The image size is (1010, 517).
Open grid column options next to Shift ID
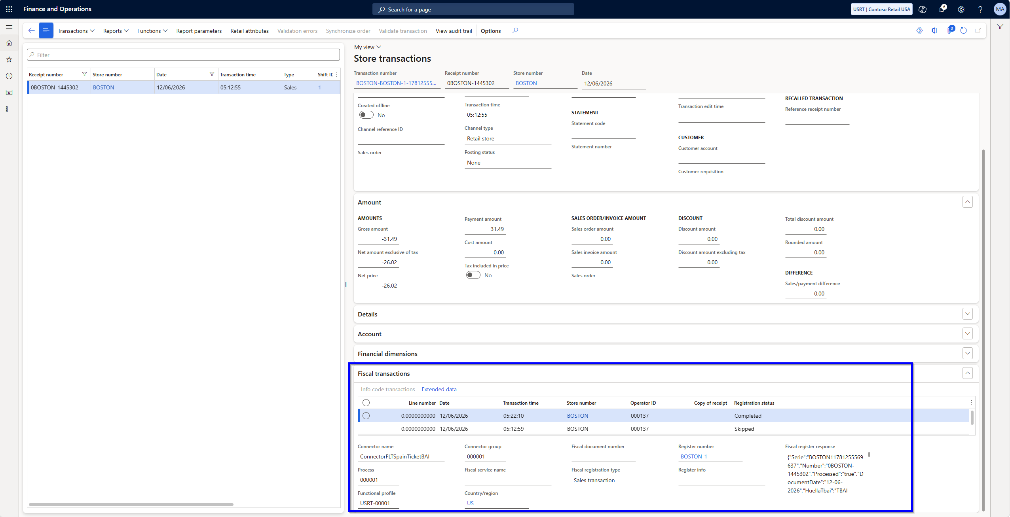pos(337,74)
